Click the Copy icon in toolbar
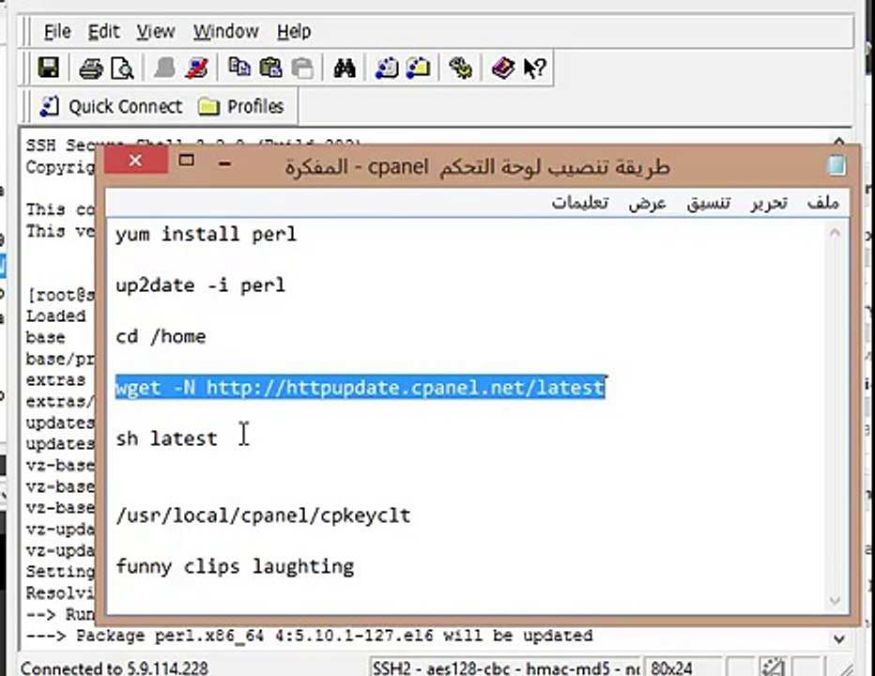 point(239,67)
